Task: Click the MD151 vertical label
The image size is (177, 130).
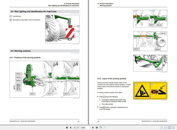Action: (14, 87)
